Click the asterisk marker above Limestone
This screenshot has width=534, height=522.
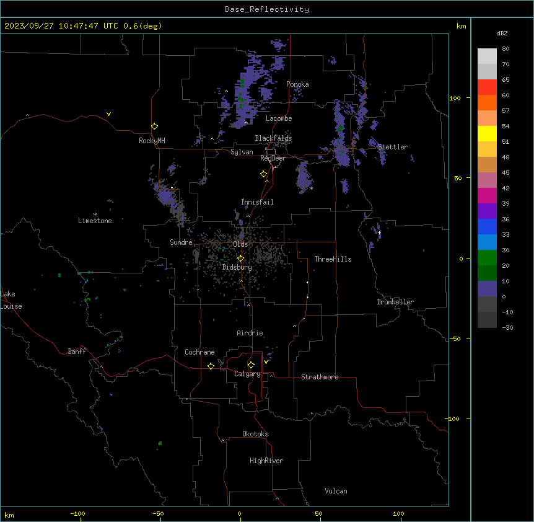95,215
